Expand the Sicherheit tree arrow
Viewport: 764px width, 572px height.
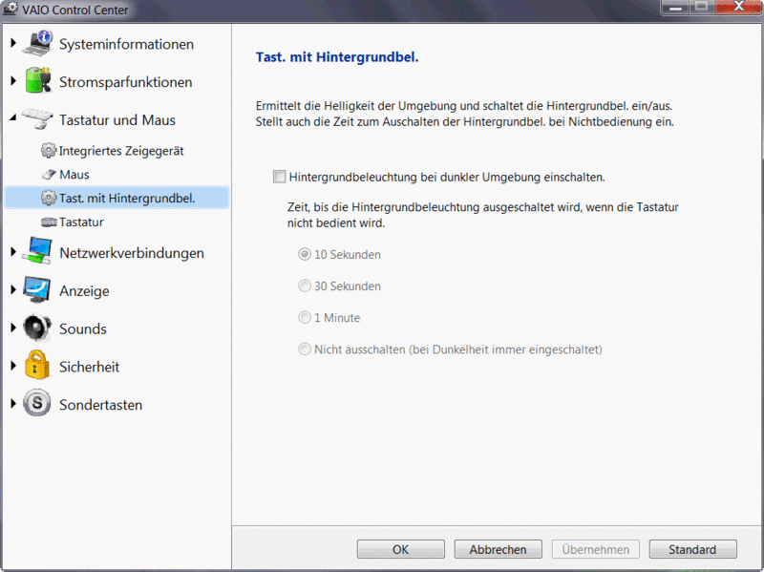13,366
